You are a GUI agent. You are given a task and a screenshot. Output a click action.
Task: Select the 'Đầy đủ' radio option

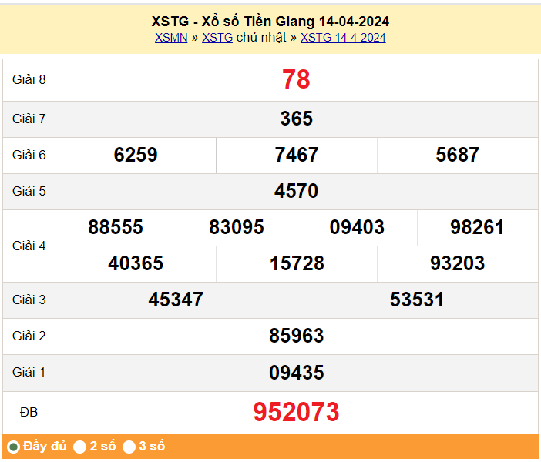tap(13, 447)
